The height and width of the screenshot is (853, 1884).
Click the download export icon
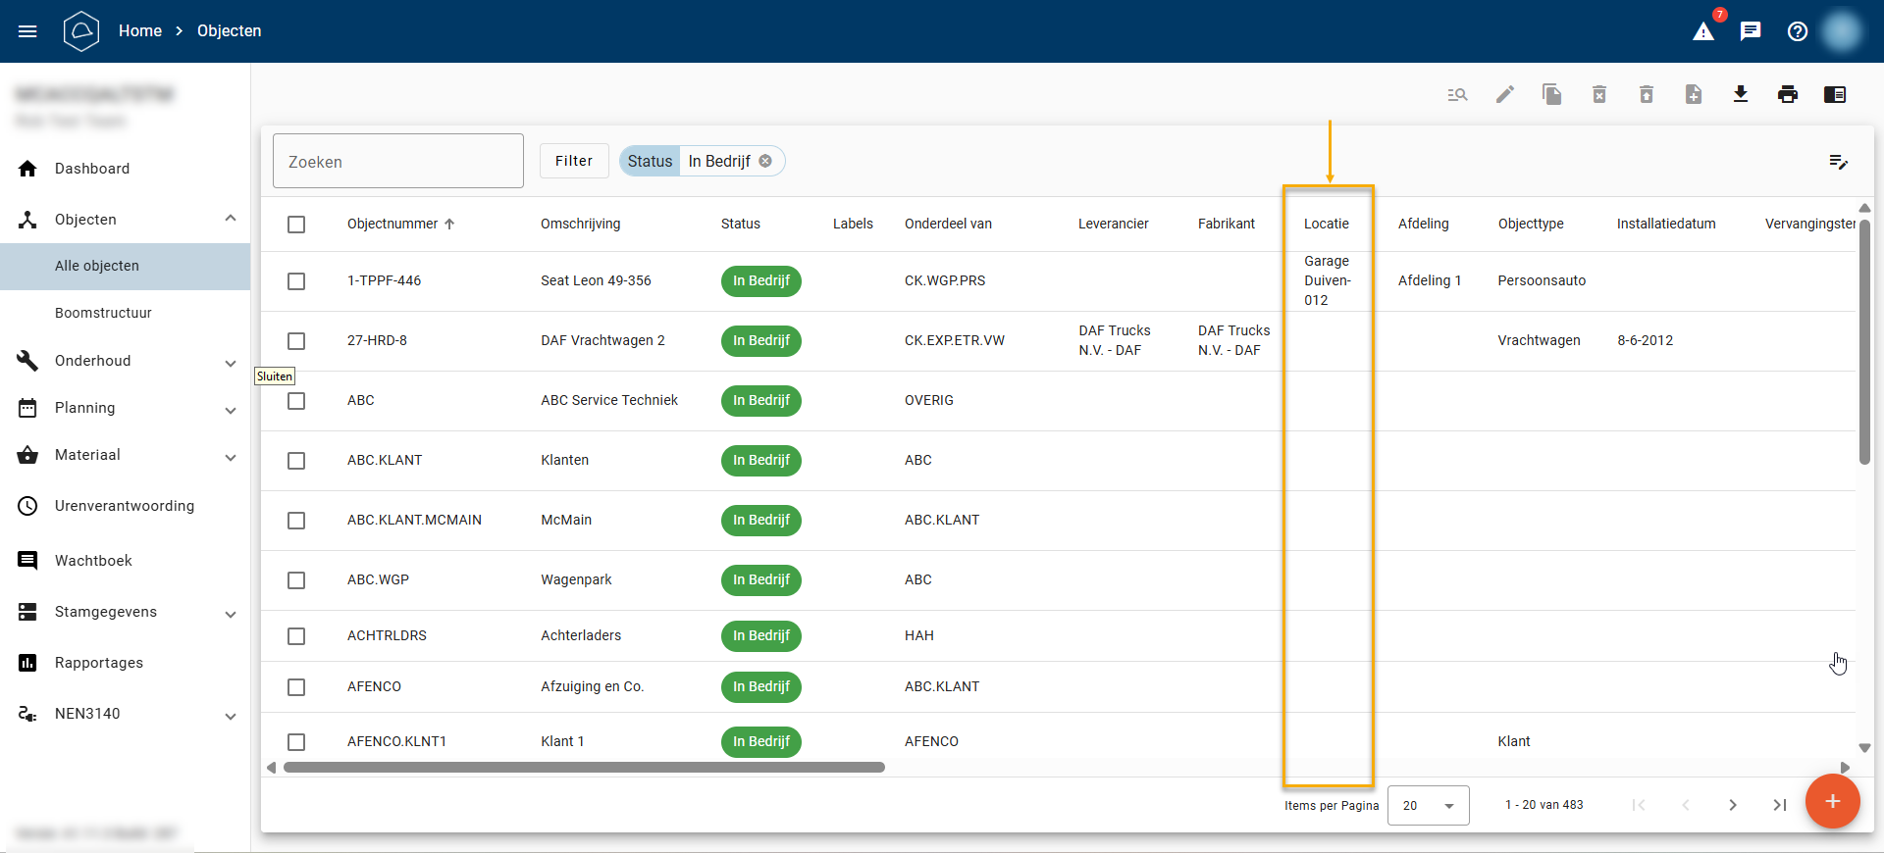[x=1740, y=94]
